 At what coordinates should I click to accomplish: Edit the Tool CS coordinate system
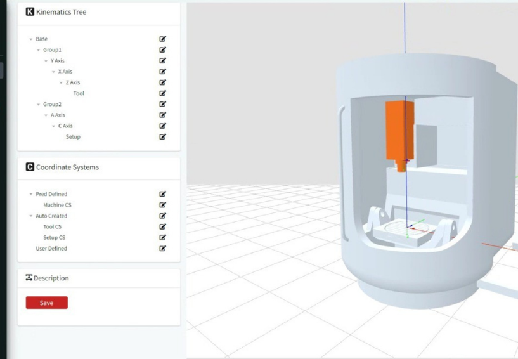(163, 226)
